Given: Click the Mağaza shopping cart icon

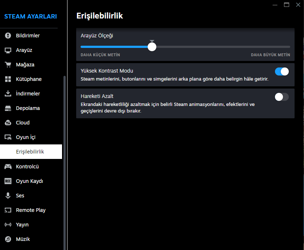Looking at the screenshot, I should (x=8, y=65).
